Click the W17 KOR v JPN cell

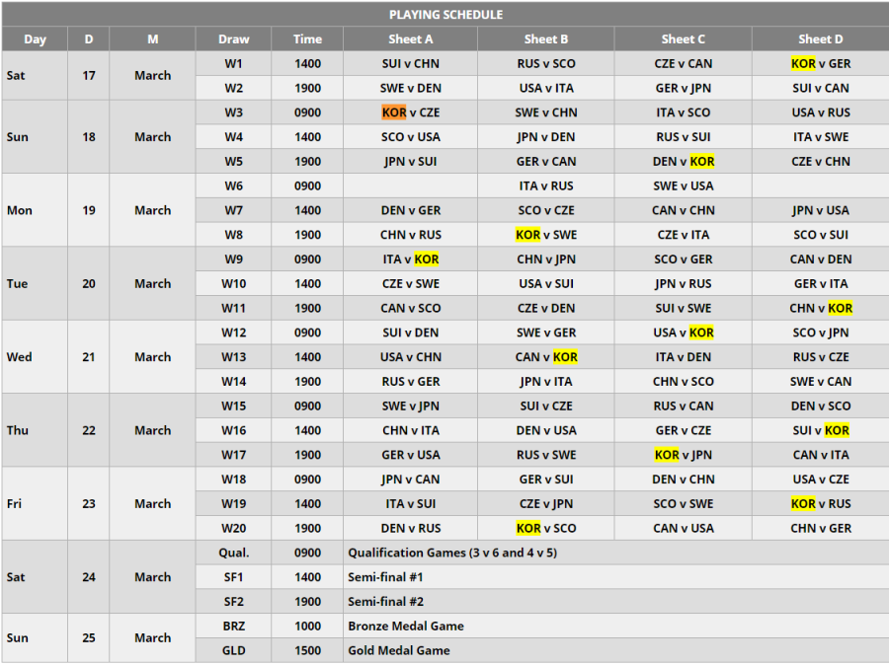coord(684,455)
